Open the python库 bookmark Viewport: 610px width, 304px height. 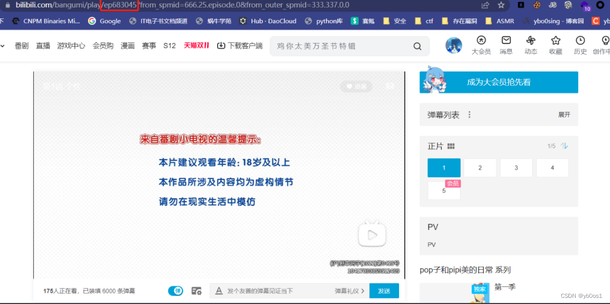323,21
